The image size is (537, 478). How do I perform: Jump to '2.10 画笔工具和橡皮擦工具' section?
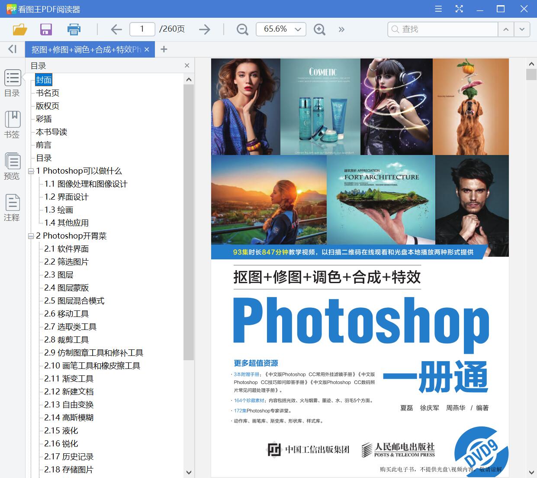click(x=92, y=366)
